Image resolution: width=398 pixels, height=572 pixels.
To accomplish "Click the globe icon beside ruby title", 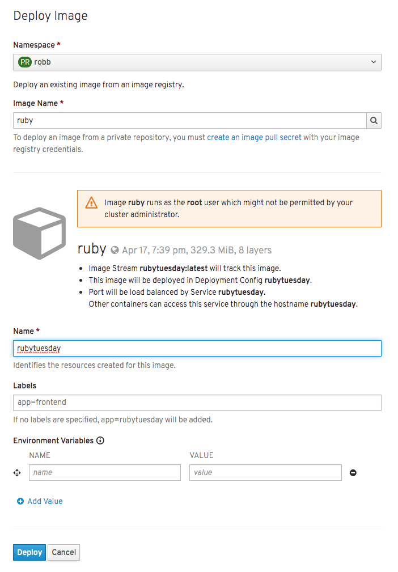I will click(x=115, y=250).
